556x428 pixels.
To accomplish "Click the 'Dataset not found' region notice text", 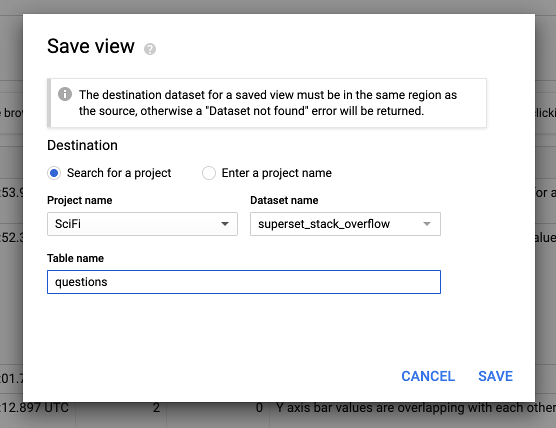I will point(267,102).
